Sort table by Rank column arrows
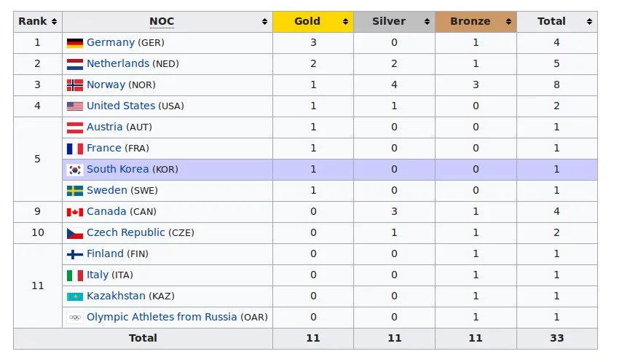Viewport: 630px width, 362px height. 54,22
